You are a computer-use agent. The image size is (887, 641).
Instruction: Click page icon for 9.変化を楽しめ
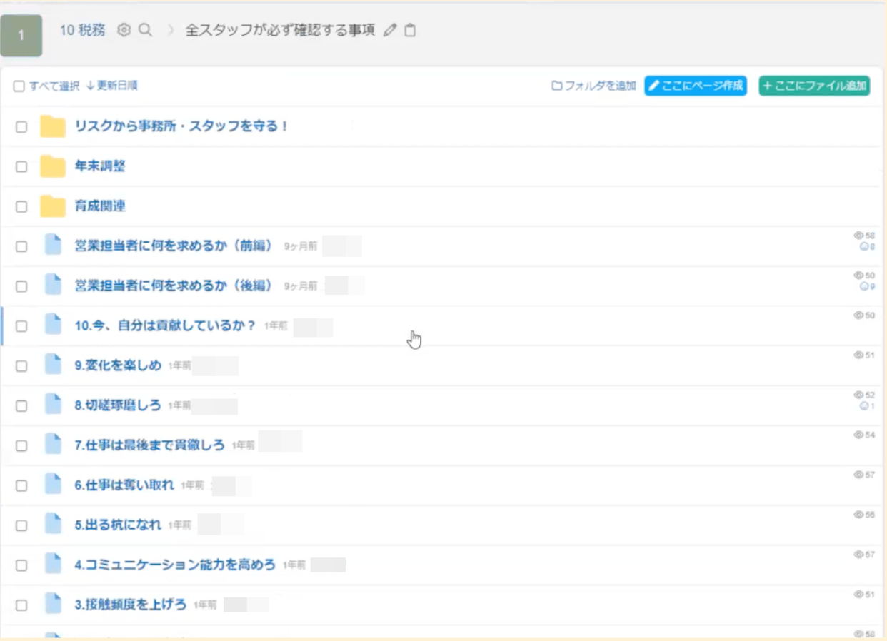[53, 365]
